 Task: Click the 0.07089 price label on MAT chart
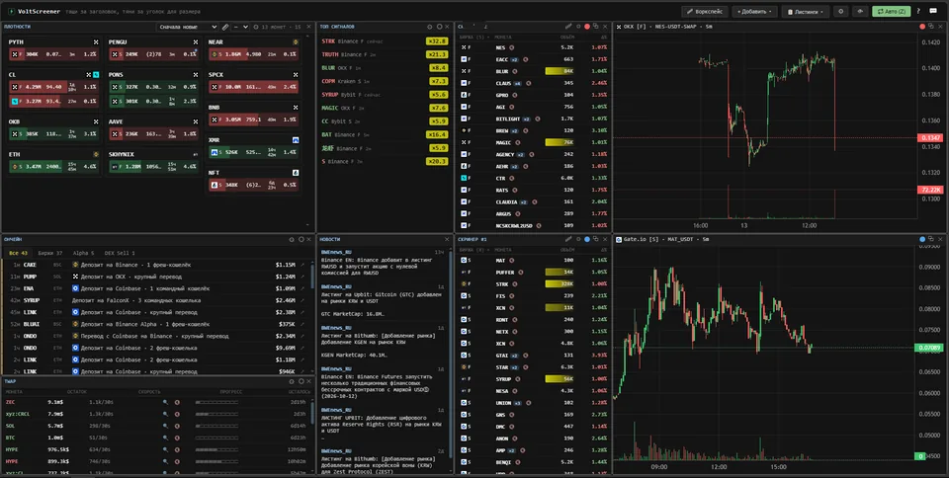pyautogui.click(x=929, y=348)
